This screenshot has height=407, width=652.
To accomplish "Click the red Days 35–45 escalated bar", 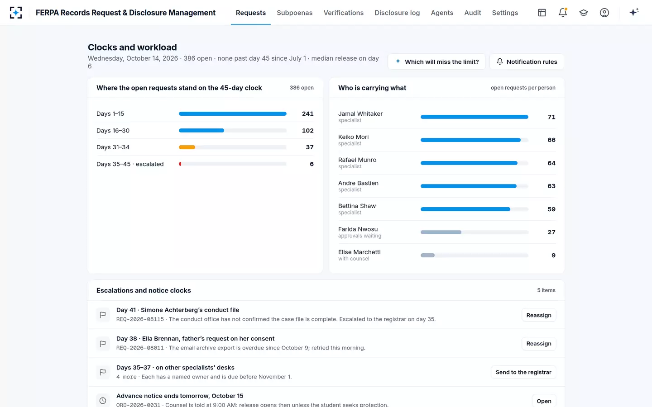I will coord(180,164).
